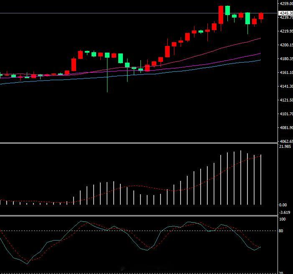Click the 4180.35 price axis label
Screen dimensions: 293x274
286,58
